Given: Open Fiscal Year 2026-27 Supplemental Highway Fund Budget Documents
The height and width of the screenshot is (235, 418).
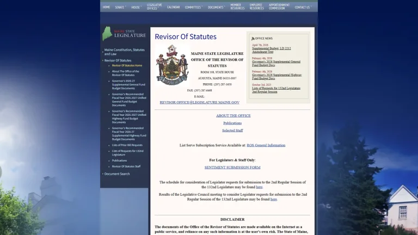Looking at the screenshot, I should point(129,134).
